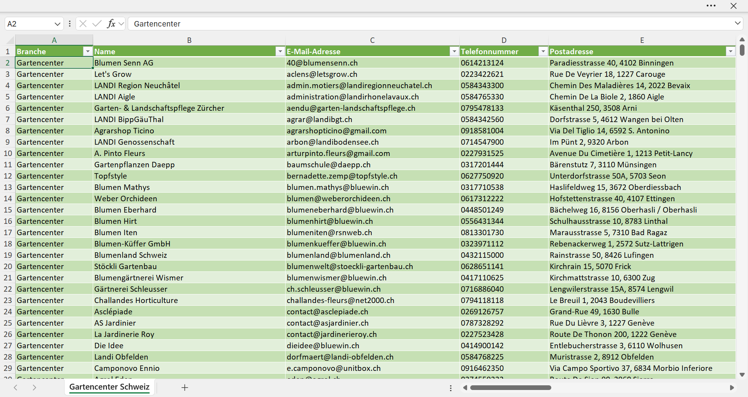Select phone number 0584343300
Viewport: 748px width, 397px height.
pyautogui.click(x=504, y=85)
